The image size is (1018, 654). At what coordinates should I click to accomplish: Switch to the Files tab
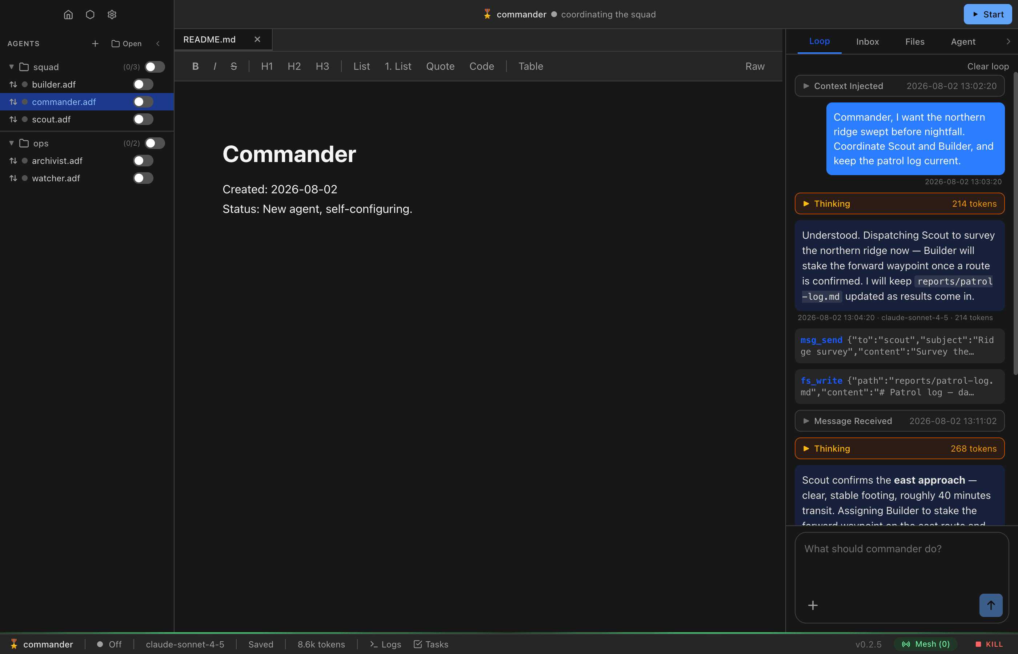[x=915, y=42]
